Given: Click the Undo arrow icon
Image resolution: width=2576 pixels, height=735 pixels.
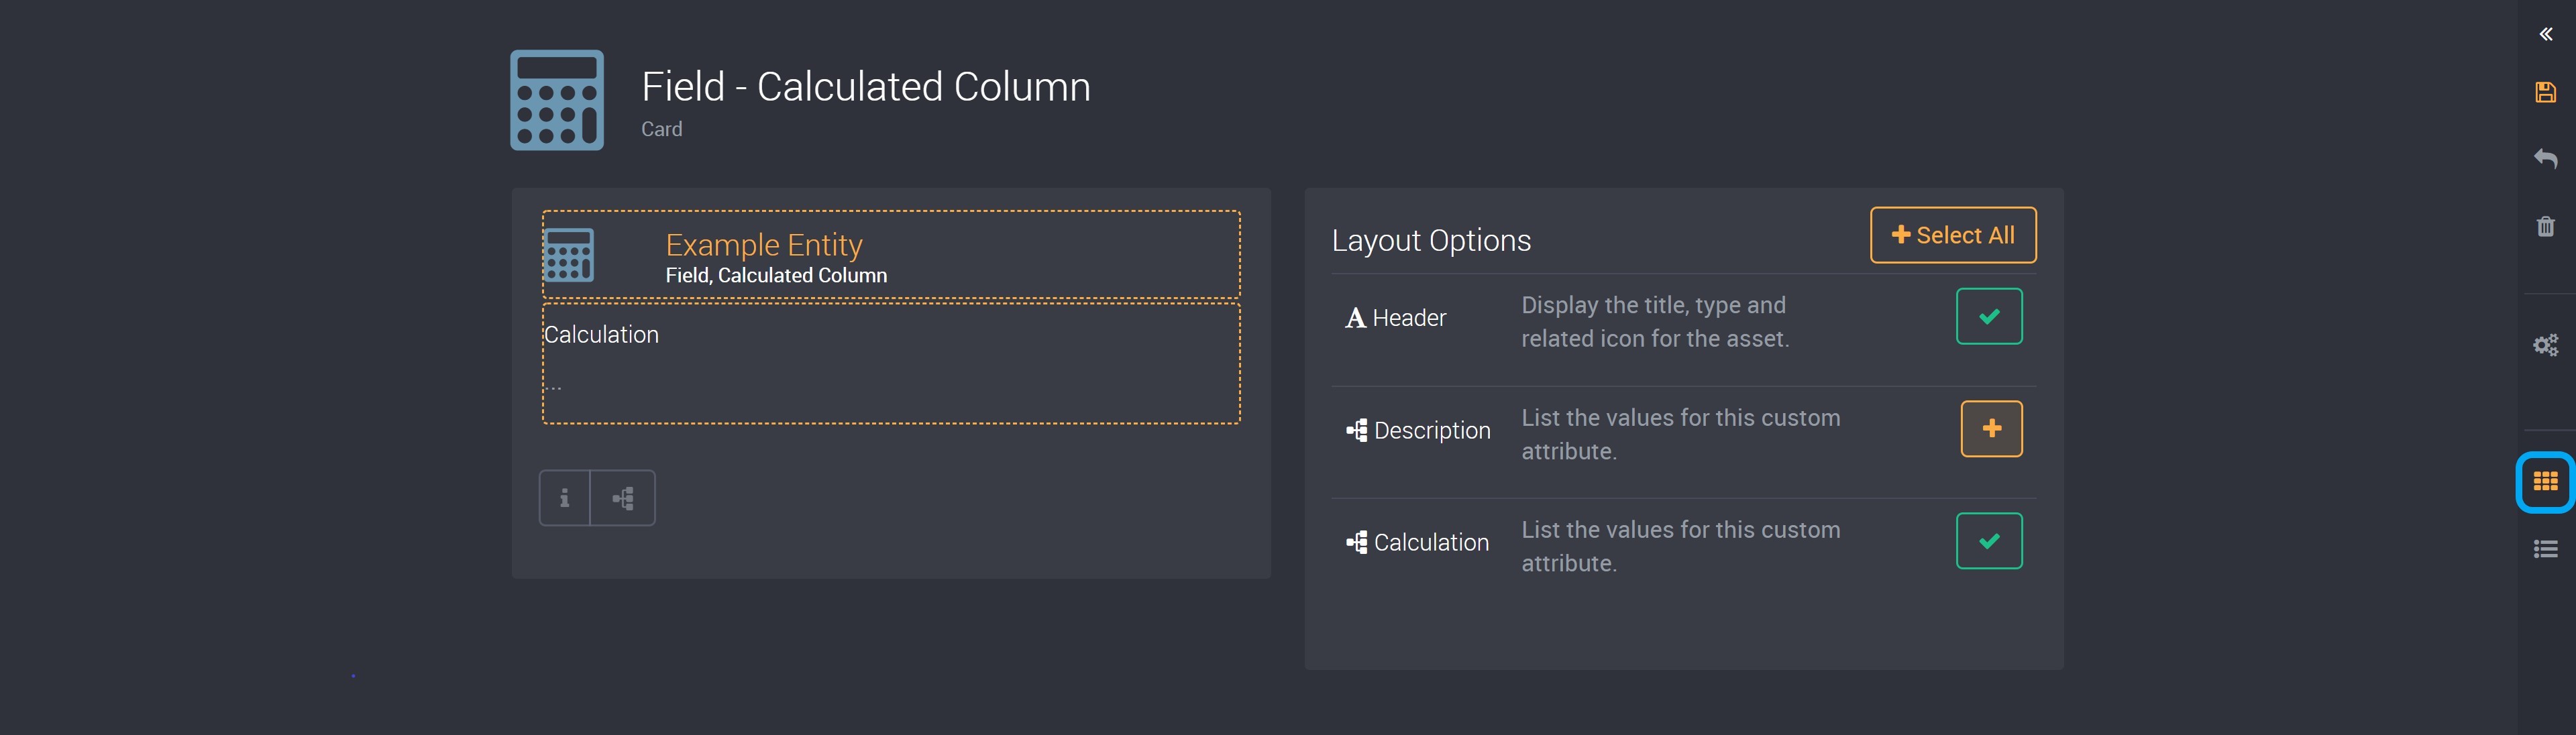Looking at the screenshot, I should click(x=2546, y=158).
